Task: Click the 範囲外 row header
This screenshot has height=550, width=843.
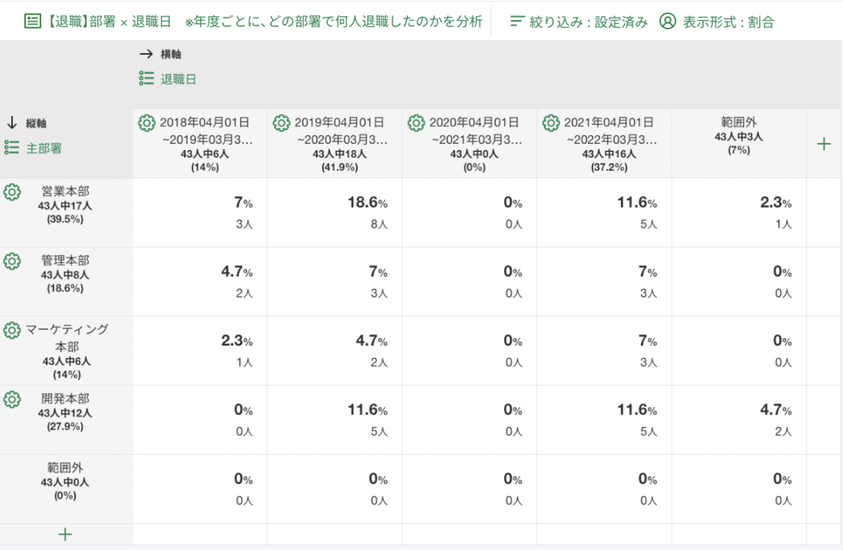Action: (x=65, y=481)
